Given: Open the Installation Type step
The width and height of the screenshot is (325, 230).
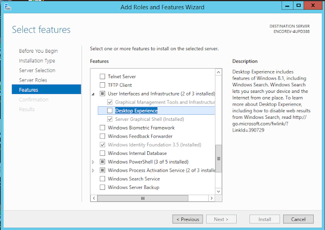Looking at the screenshot, I should point(37,60).
